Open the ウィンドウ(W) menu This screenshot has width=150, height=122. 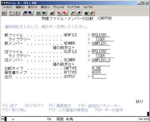[x=73, y=7]
